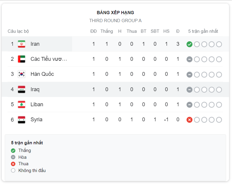This screenshot has width=232, height=185.
Task: Click the Iraq flag icon
Action: [22, 89]
